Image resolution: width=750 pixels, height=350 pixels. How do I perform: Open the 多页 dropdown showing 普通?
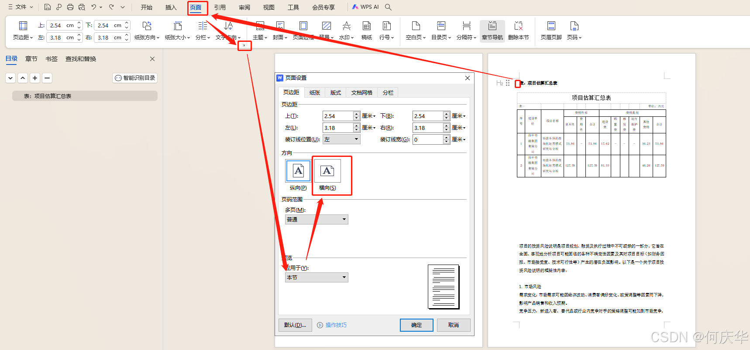[317, 220]
